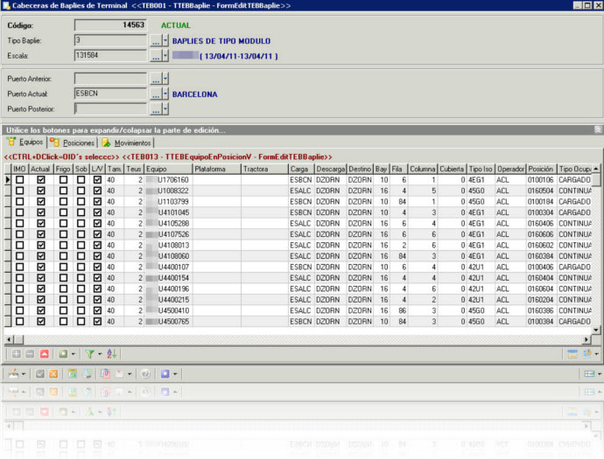Image resolution: width=604 pixels, height=459 pixels.
Task: Click the pencil edit icon in bottom toolbar
Action: (13, 373)
